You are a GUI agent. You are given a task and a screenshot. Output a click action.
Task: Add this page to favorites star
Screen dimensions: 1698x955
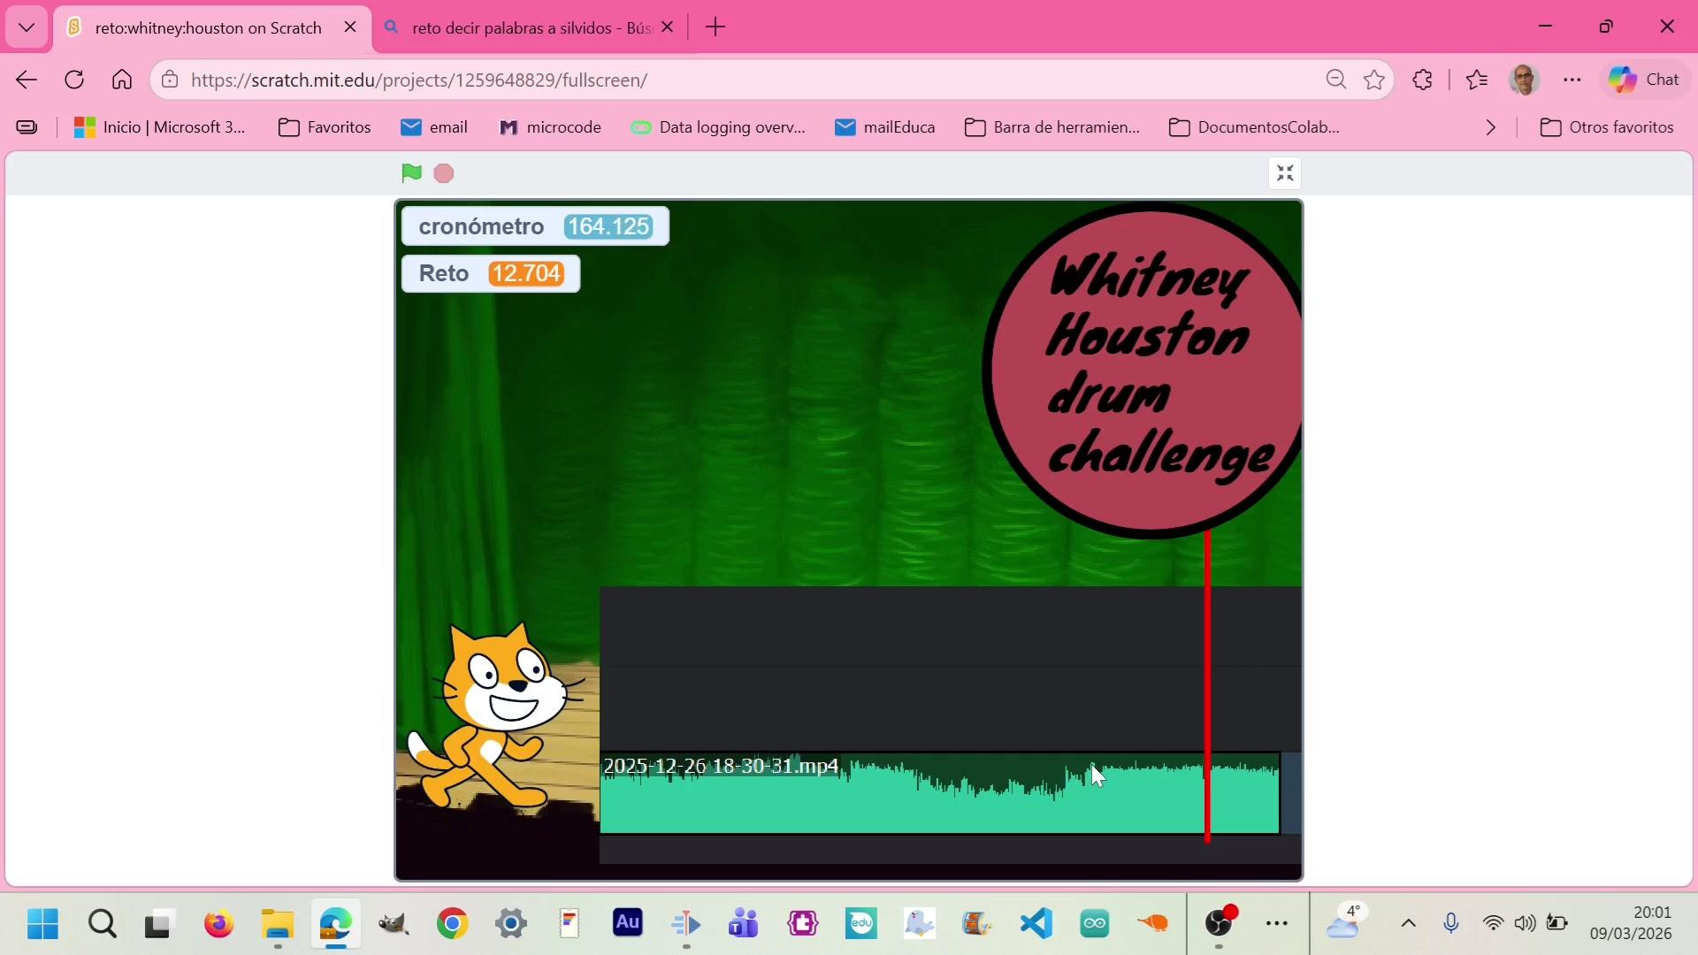coord(1374,80)
